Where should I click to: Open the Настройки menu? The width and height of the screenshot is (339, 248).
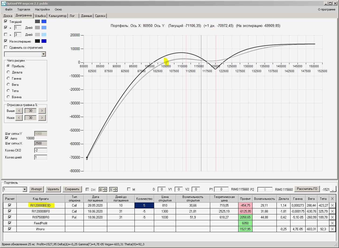pos(42,9)
